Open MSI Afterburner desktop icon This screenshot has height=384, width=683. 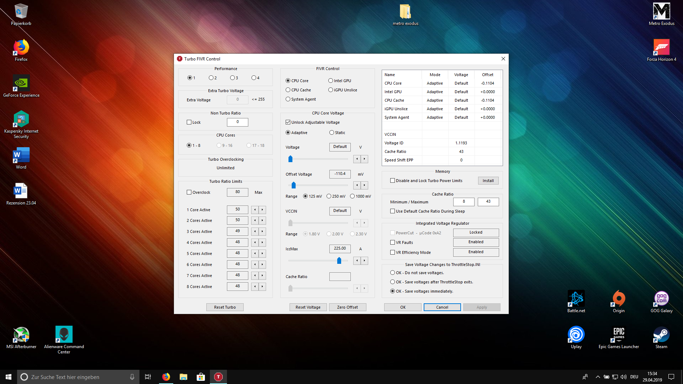[21, 338]
